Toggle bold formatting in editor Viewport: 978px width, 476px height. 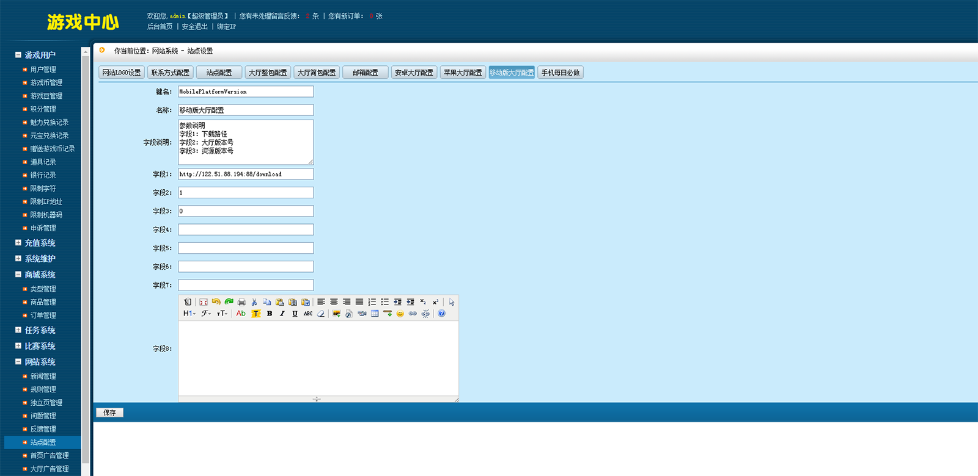coord(270,314)
